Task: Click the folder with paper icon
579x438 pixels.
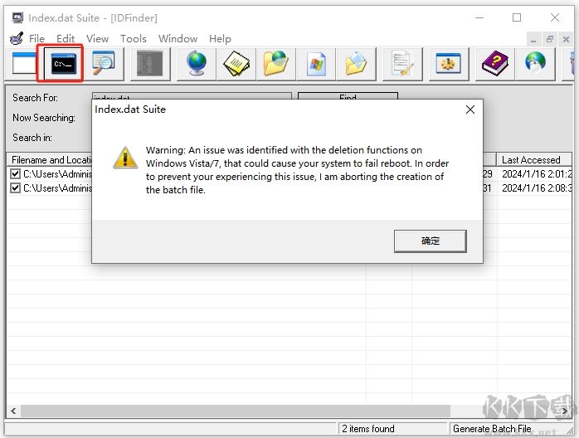Action: 356,64
